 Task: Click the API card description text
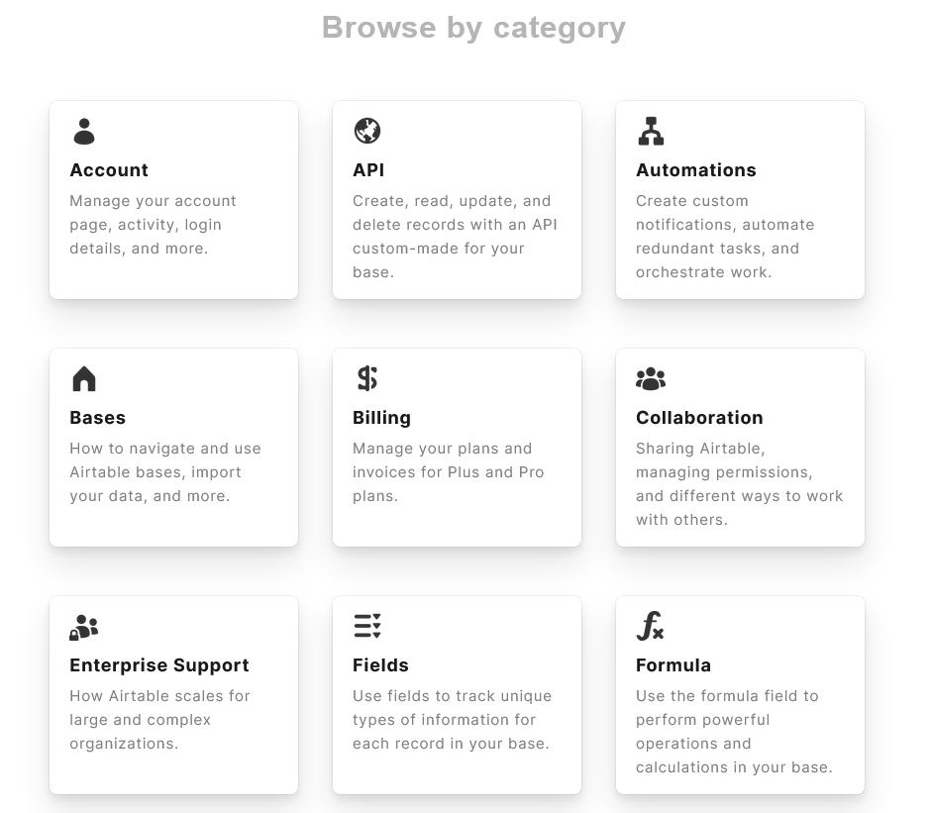(455, 236)
